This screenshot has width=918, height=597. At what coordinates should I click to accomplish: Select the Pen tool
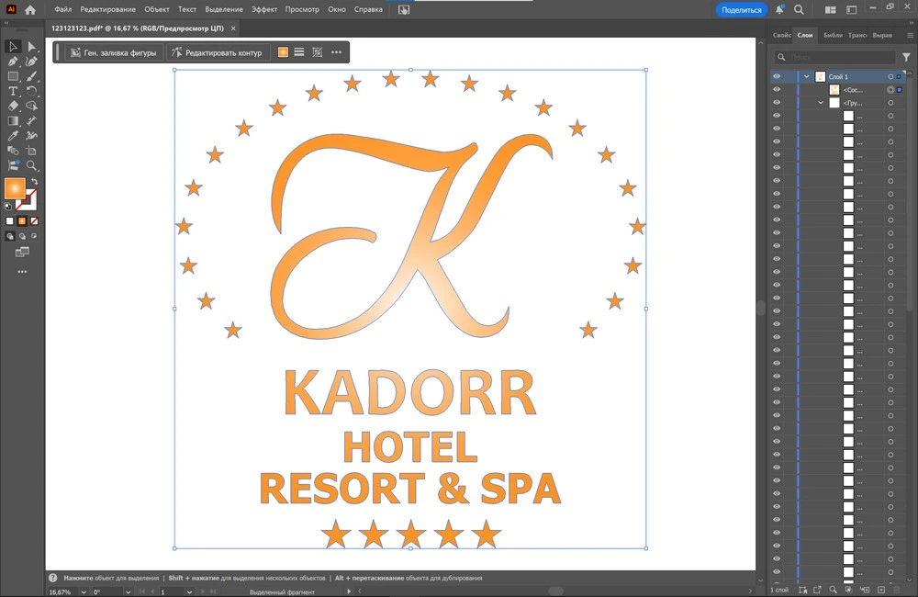(14, 62)
